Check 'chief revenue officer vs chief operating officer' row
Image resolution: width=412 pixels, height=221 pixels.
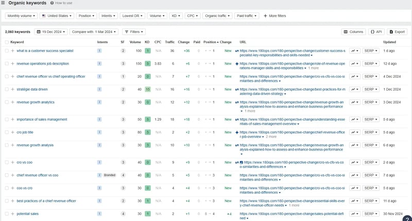pyautogui.click(x=7, y=76)
